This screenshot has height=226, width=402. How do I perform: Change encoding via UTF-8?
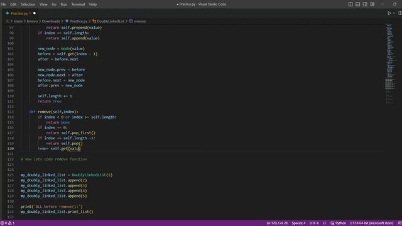[x=314, y=223]
